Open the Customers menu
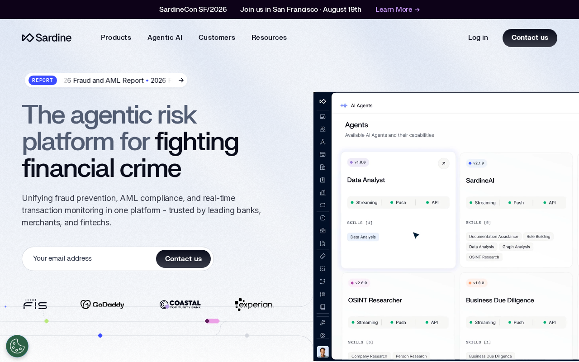 pos(217,38)
